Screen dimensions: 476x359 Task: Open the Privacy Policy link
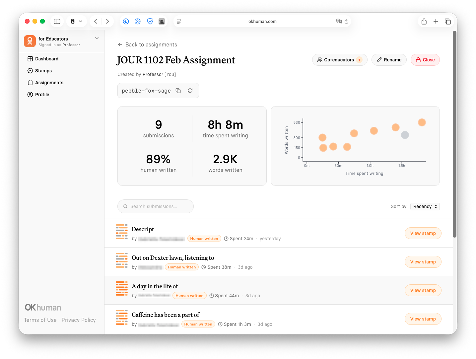click(79, 320)
